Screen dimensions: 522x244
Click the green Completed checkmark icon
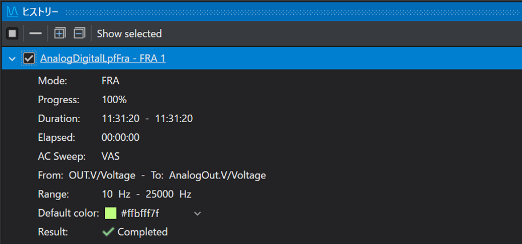(x=108, y=231)
